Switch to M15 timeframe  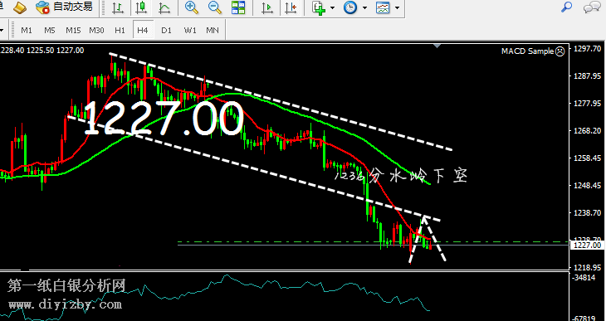[x=73, y=30]
